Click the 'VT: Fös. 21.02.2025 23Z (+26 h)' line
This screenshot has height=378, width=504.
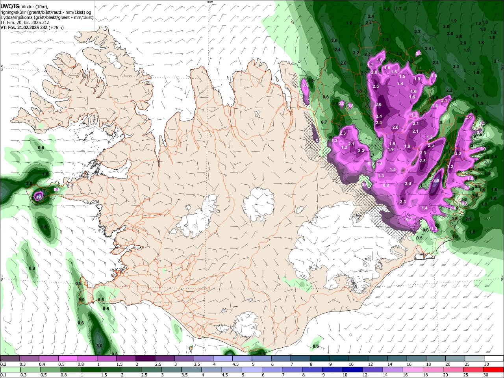point(32,28)
